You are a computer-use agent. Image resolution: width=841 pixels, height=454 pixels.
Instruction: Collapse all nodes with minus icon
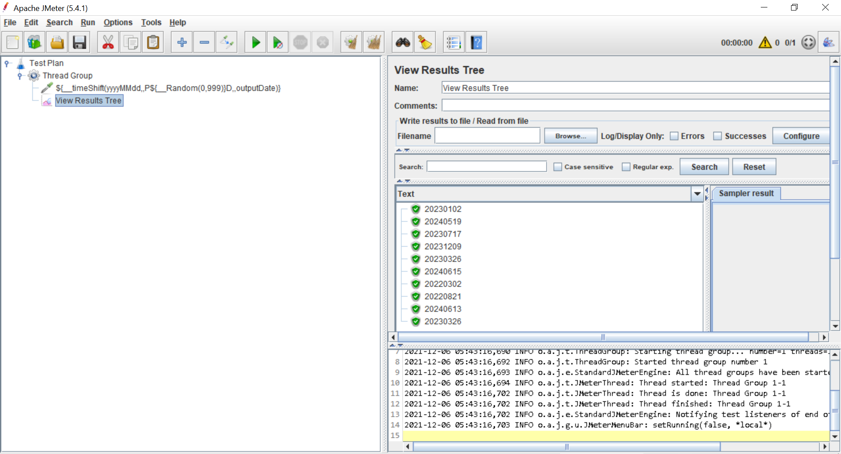coord(204,43)
